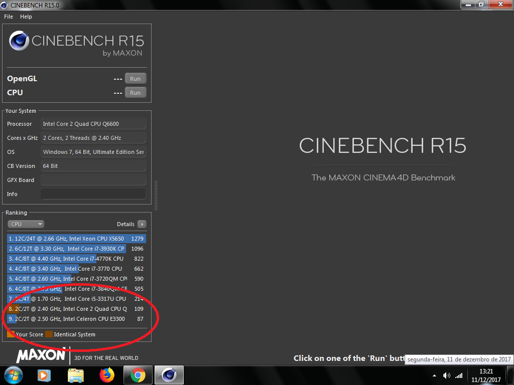Launch Firefox from the taskbar
The width and height of the screenshot is (514, 385).
(x=107, y=375)
